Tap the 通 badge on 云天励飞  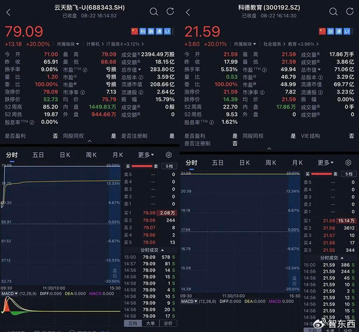point(159,31)
